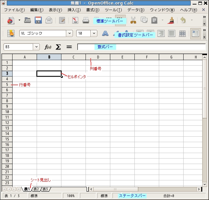Click the 100% zoom status field
The height and width of the screenshot is (200, 209).
71,196
